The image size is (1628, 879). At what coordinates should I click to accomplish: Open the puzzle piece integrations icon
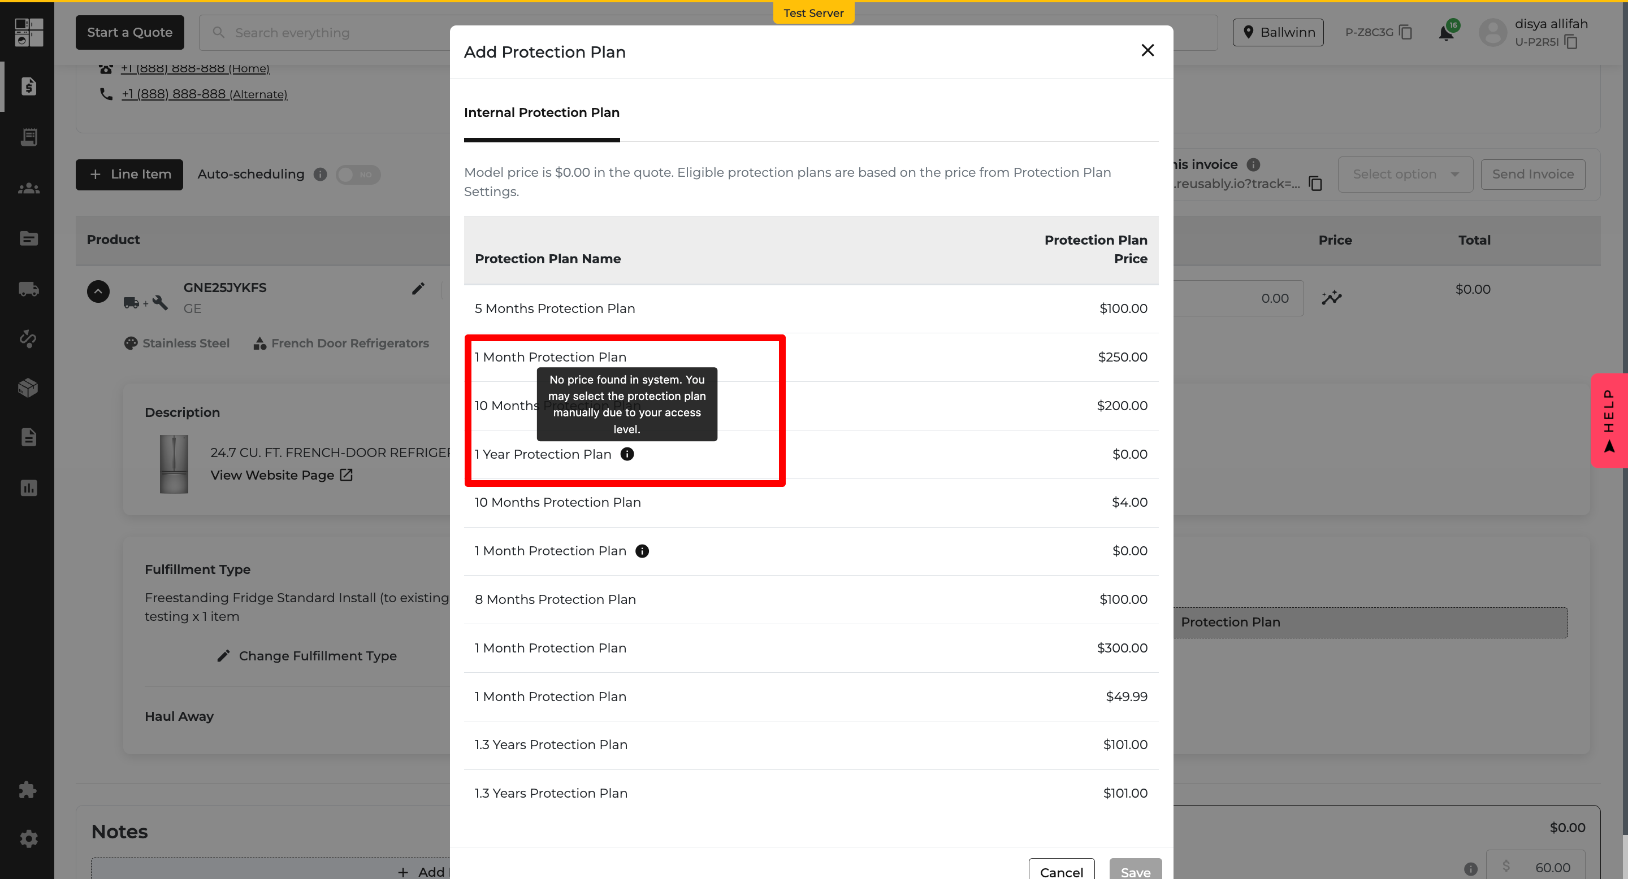tap(28, 789)
